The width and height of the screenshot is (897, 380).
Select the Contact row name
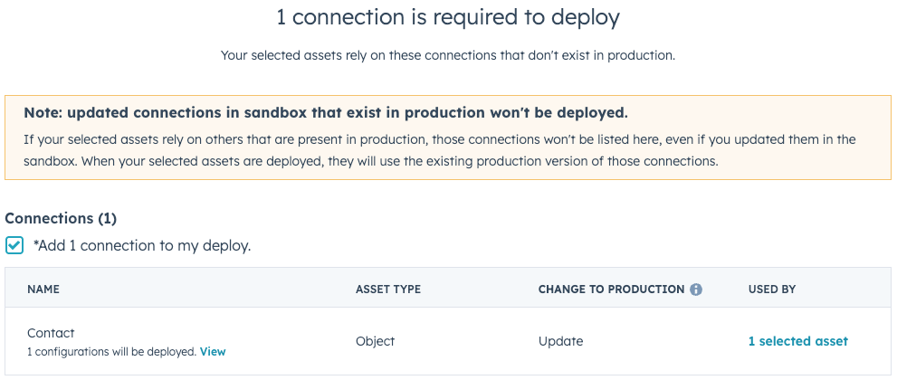pos(51,333)
